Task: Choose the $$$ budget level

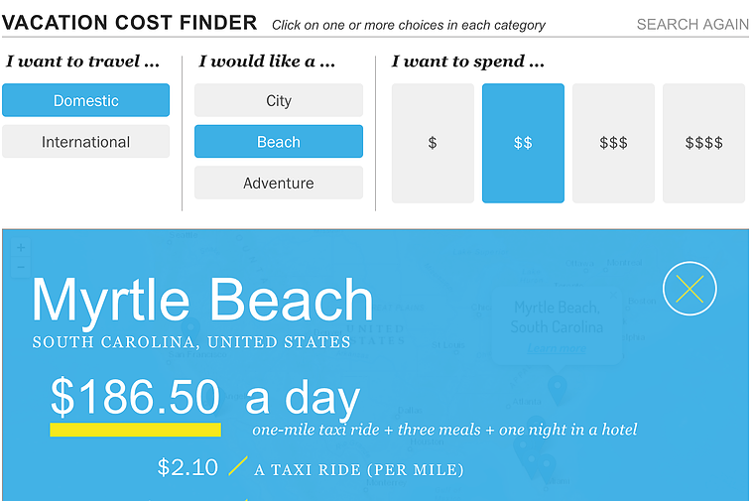Action: pos(613,143)
